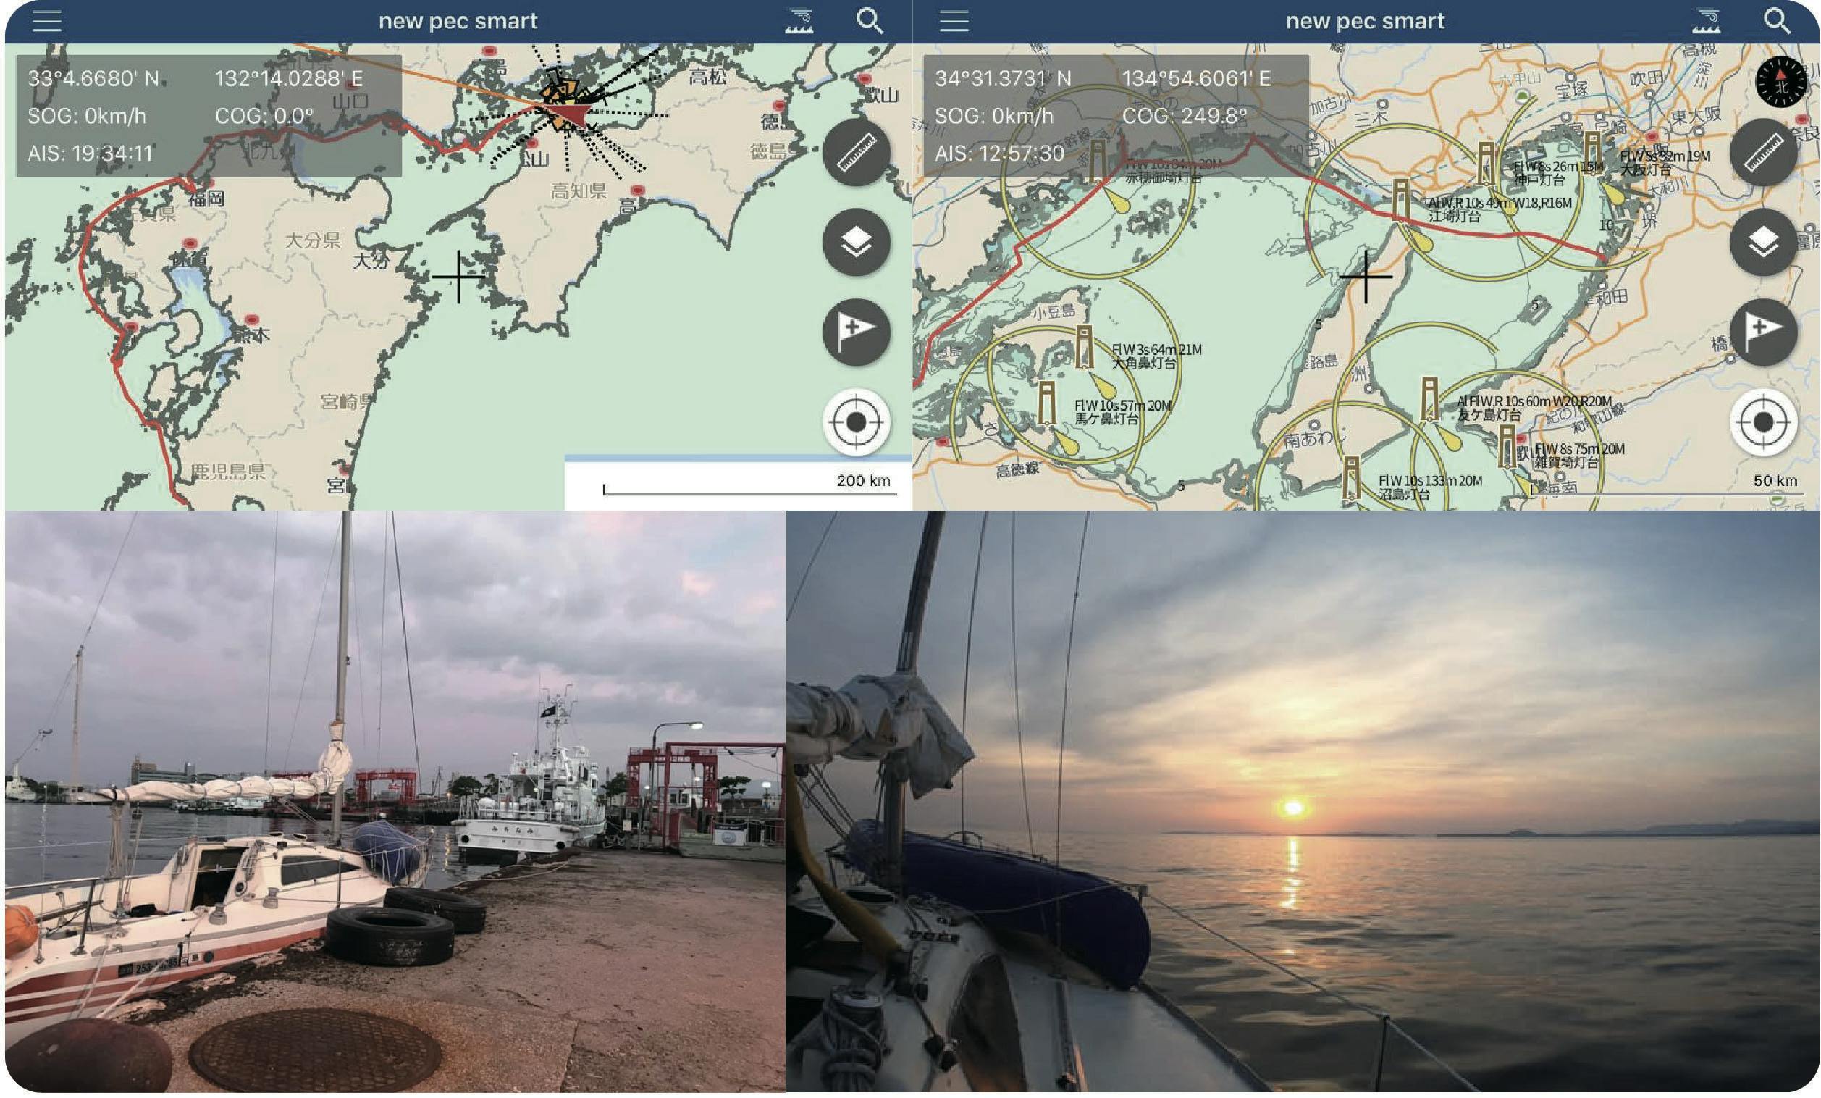The width and height of the screenshot is (1821, 1098).
Task: Click the north compass icon in right map
Action: coord(1781,81)
